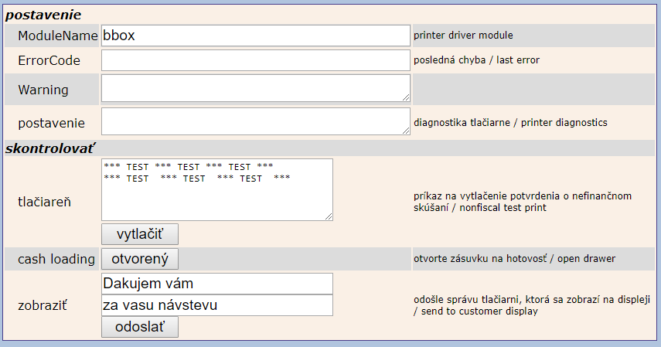661x347 pixels.
Task: Click the postavenie diagnostics text area
Action: coord(255,121)
